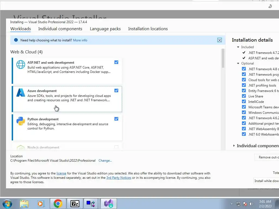Open the license link
This screenshot has width=279, height=209.
click(61, 173)
